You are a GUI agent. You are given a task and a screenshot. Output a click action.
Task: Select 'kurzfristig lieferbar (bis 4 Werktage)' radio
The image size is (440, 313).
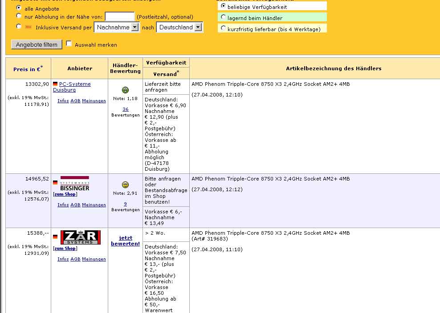pos(223,28)
